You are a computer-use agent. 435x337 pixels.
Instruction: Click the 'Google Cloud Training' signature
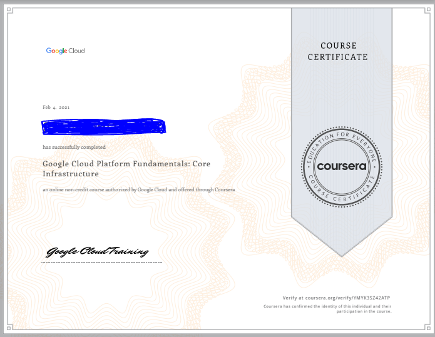[97, 252]
